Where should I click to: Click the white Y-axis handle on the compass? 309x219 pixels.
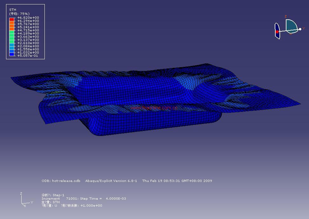(300, 29)
